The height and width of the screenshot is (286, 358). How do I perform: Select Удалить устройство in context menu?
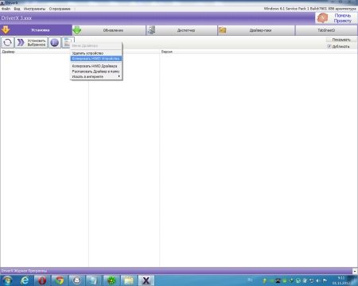coord(96,53)
